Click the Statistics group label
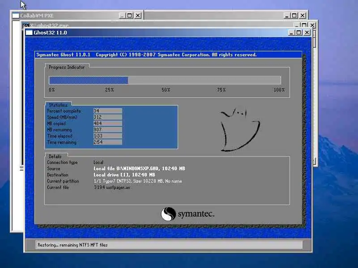 click(x=58, y=105)
